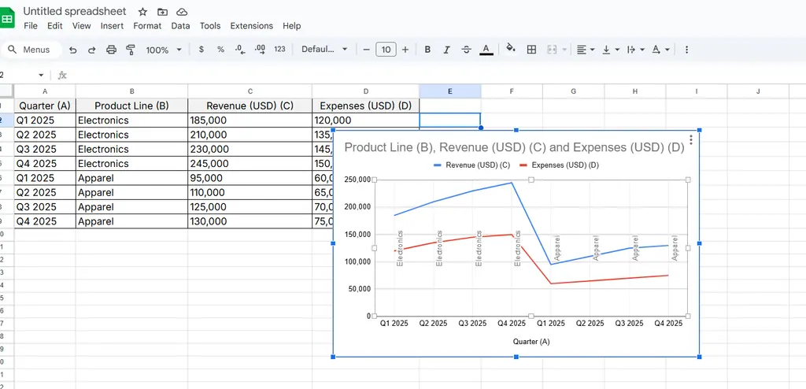The image size is (806, 389).
Task: Click the cloud document status icon
Action: tap(182, 12)
